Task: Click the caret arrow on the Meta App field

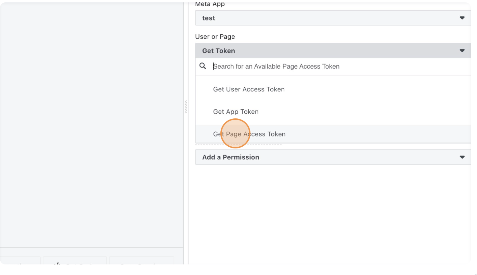Action: [x=462, y=18]
